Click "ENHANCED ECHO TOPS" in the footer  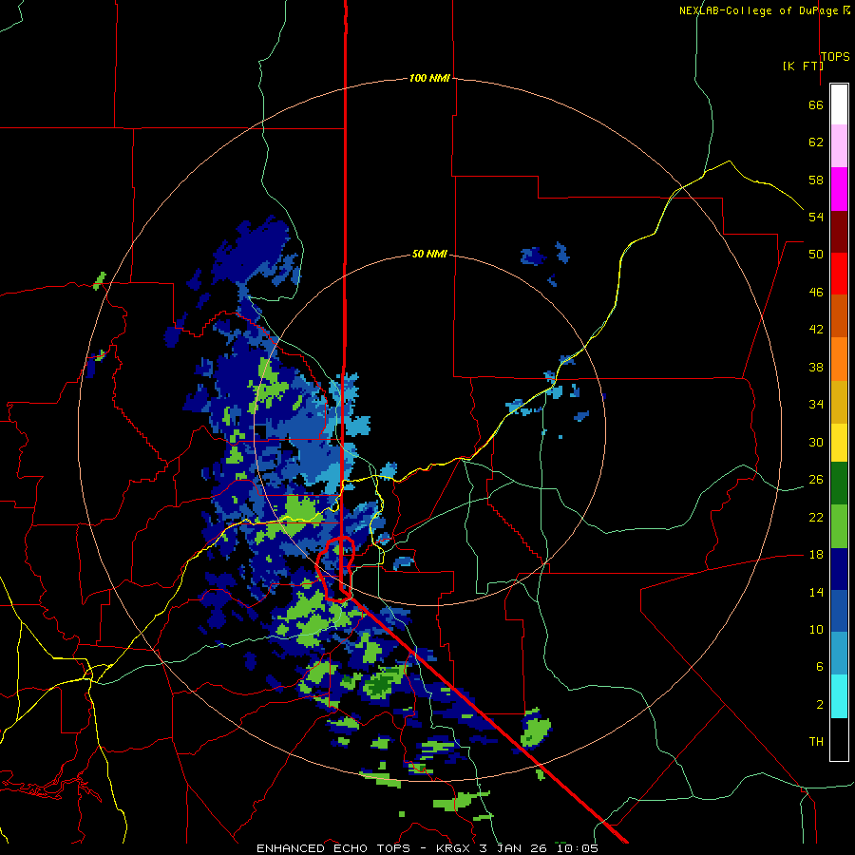click(332, 848)
